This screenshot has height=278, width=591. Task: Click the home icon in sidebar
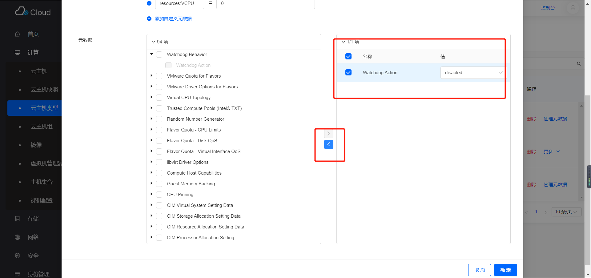pos(18,34)
